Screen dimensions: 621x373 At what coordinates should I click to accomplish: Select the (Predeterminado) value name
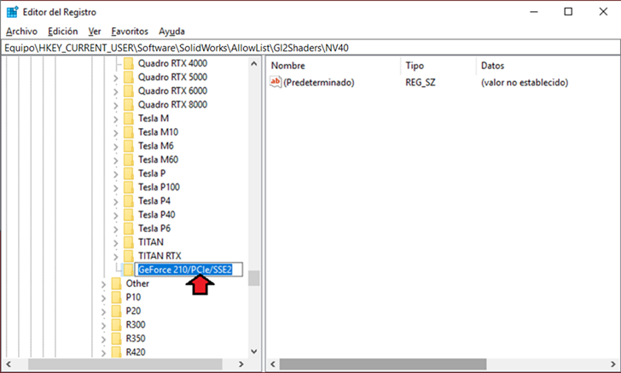[319, 82]
